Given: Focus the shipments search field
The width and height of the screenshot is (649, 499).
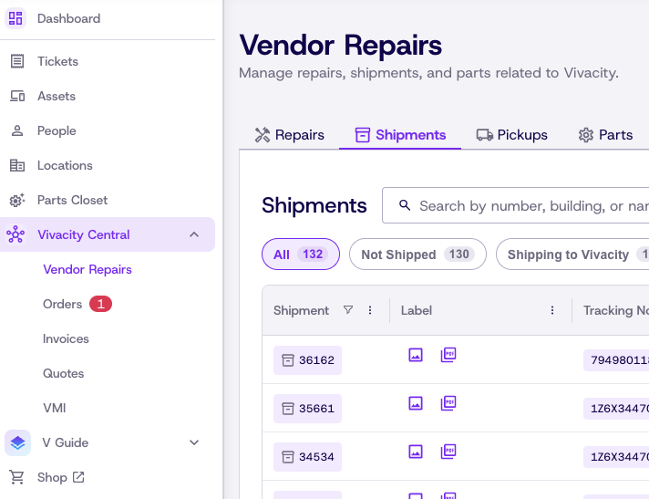Looking at the screenshot, I should click(515, 205).
